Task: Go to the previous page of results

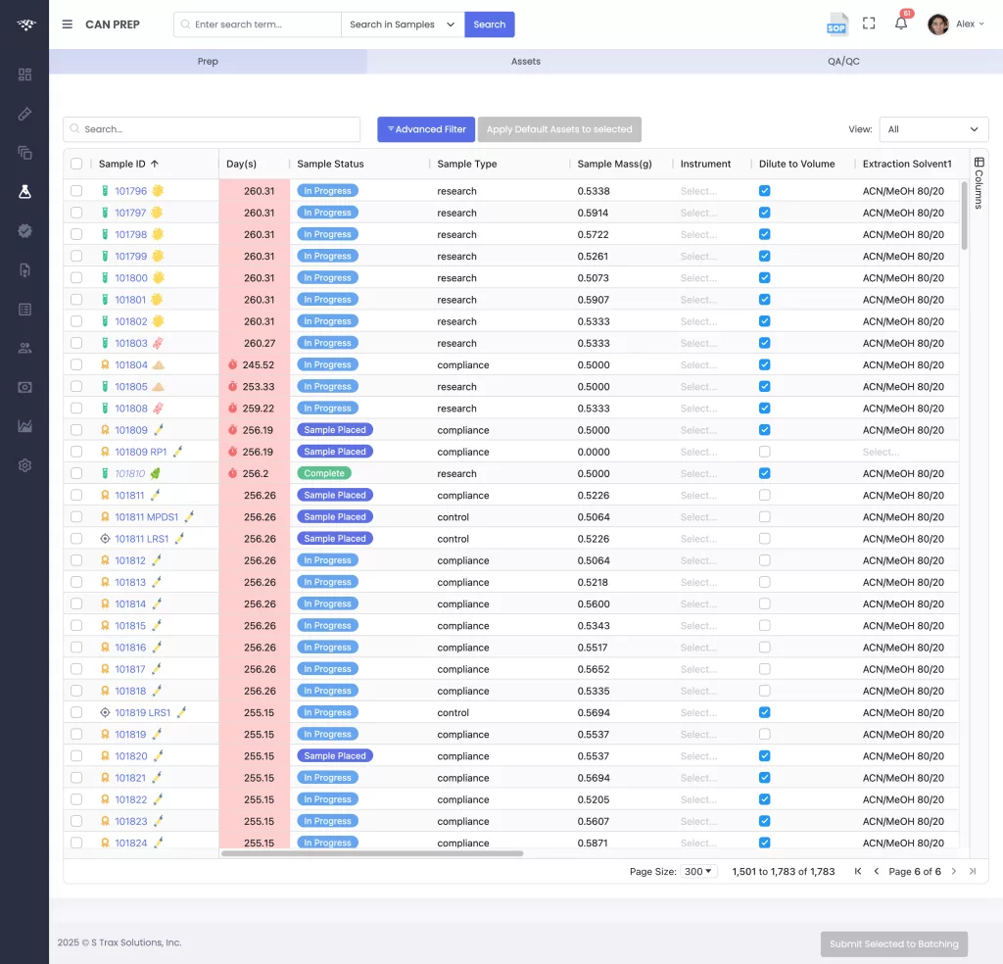Action: point(877,871)
